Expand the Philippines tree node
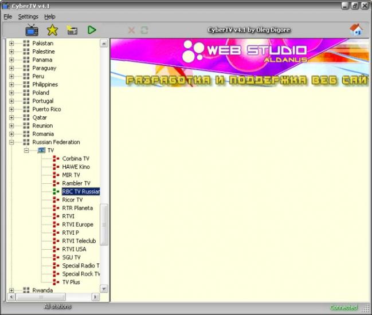The width and height of the screenshot is (372, 315). [11, 85]
